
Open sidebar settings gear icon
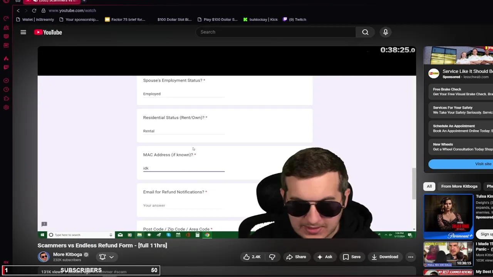click(6, 107)
